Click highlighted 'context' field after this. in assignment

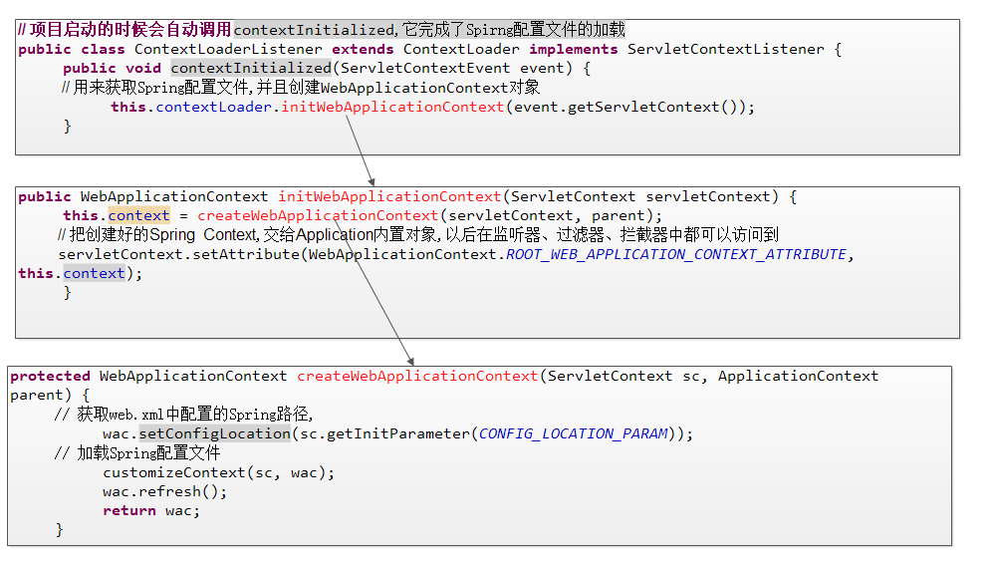(138, 215)
